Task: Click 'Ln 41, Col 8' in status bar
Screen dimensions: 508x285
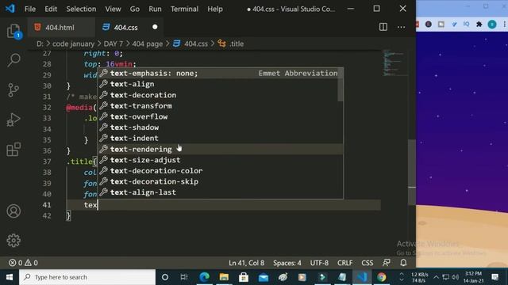Action: [x=247, y=263]
